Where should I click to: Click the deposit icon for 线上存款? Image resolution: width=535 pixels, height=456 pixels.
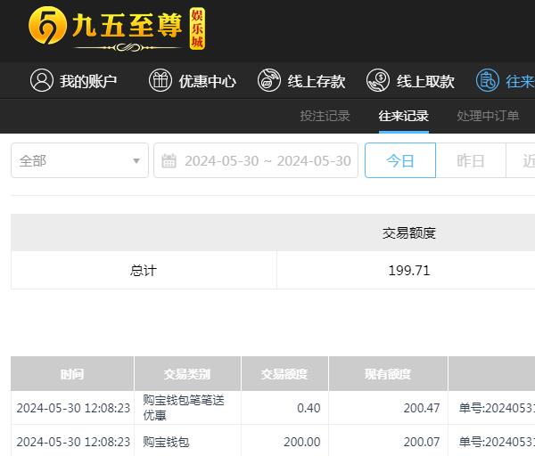click(269, 80)
